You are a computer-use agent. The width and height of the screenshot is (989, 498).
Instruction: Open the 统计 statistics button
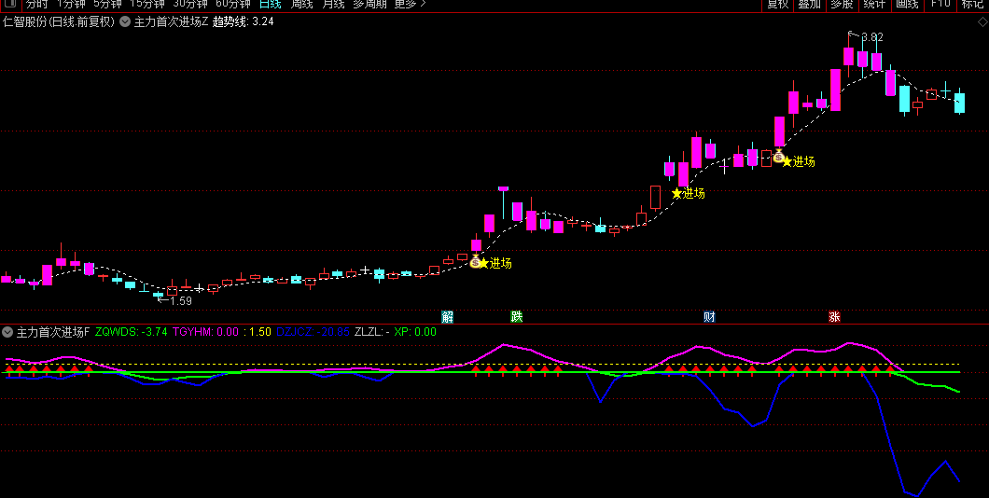tap(874, 4)
